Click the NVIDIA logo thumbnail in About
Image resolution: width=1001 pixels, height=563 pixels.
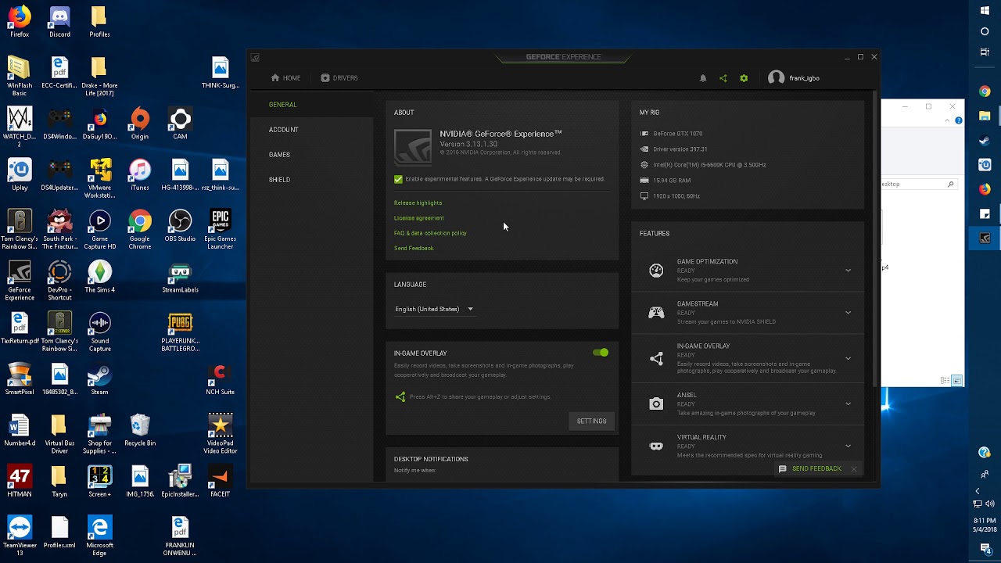click(x=413, y=148)
